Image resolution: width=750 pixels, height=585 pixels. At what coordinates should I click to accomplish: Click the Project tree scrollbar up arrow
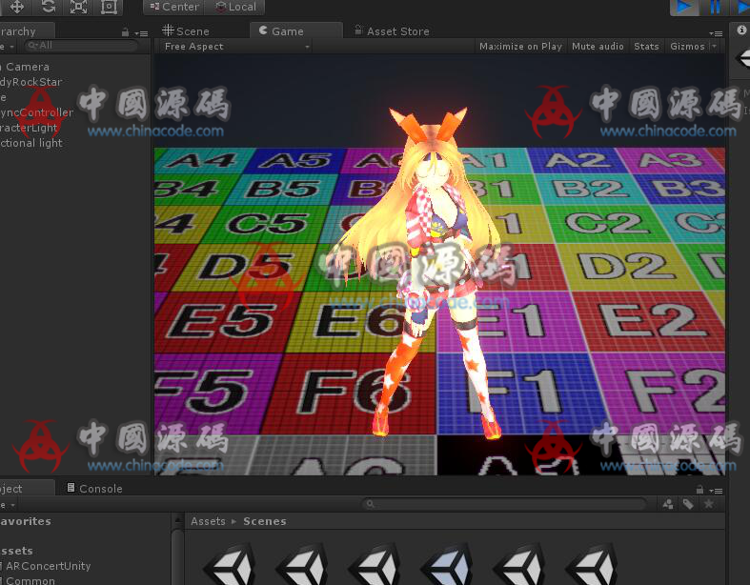click(x=177, y=520)
